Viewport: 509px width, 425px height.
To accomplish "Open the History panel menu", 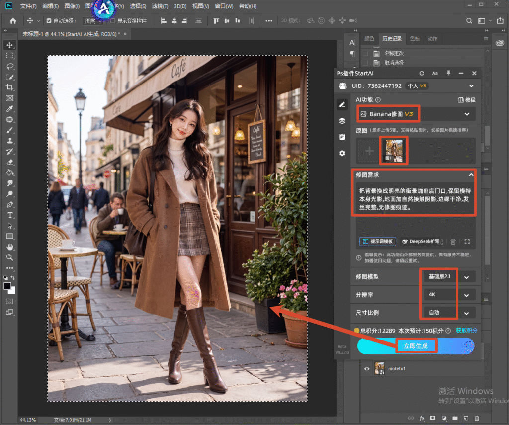I will point(486,39).
